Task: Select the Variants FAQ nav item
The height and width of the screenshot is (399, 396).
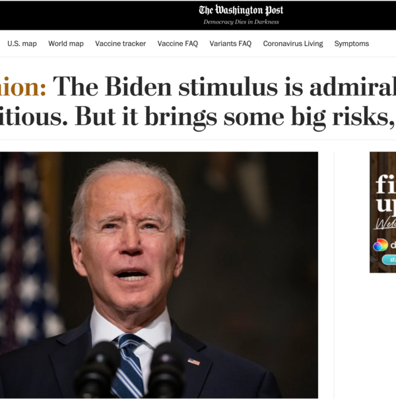Action: coord(230,43)
